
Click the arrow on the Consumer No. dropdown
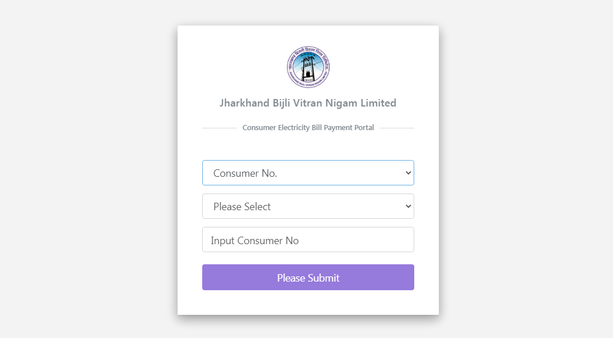coord(408,173)
